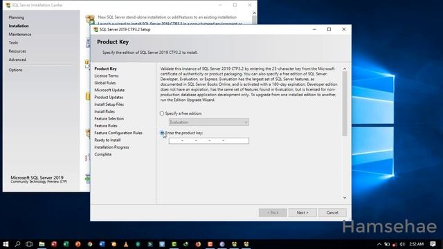Select the 'Specify a free edition' radio button
The image size is (443, 249).
pyautogui.click(x=162, y=113)
